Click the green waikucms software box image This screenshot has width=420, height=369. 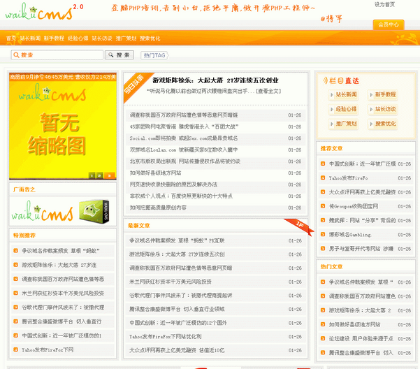pos(94,211)
